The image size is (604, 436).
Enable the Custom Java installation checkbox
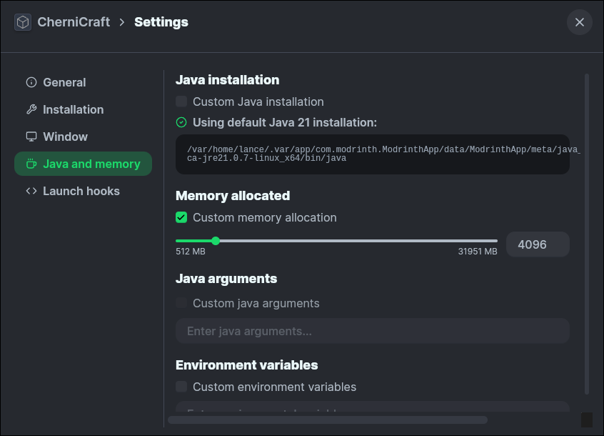(x=181, y=101)
